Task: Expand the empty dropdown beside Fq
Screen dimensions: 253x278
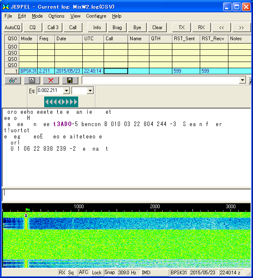Action: click(90, 91)
